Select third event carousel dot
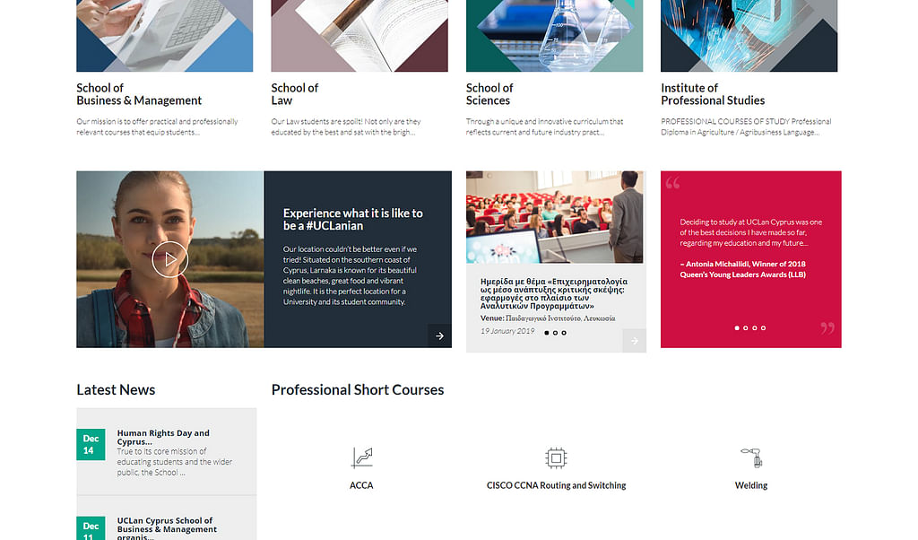 [x=564, y=333]
